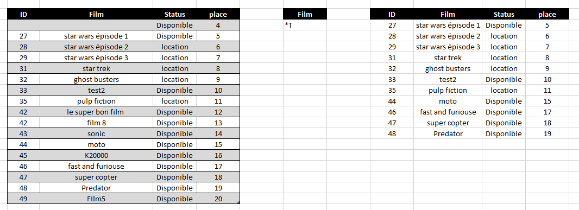Click the 'film 8' cell

click(x=96, y=123)
